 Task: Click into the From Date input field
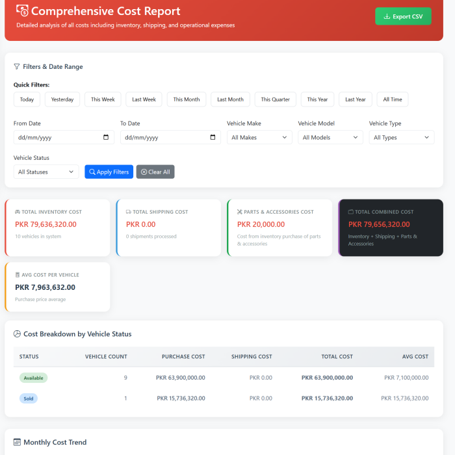[x=55, y=138]
